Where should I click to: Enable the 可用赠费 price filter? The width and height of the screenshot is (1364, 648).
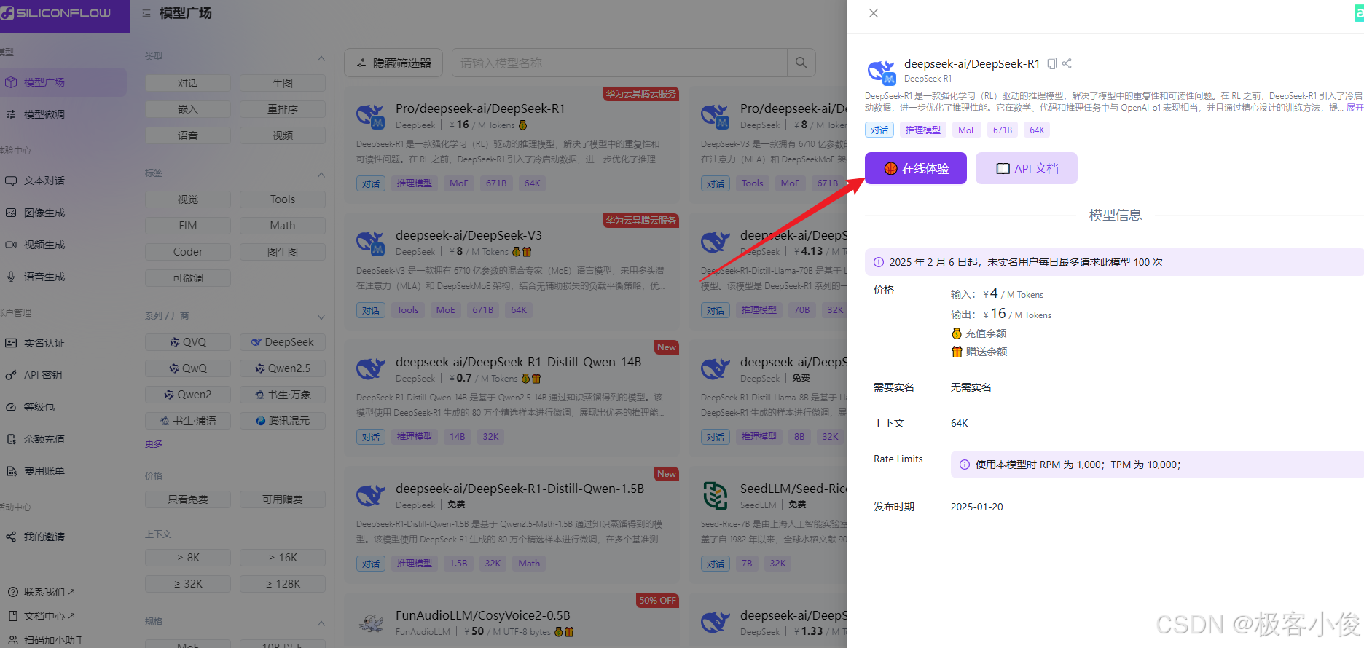[283, 499]
